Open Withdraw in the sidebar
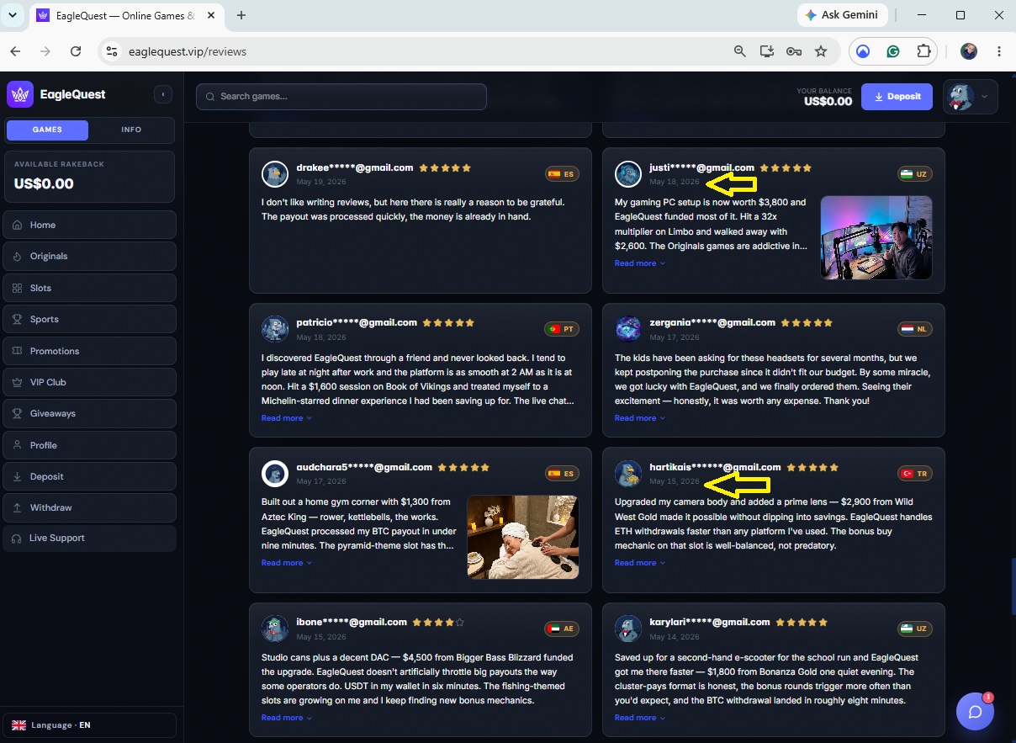 coord(90,507)
